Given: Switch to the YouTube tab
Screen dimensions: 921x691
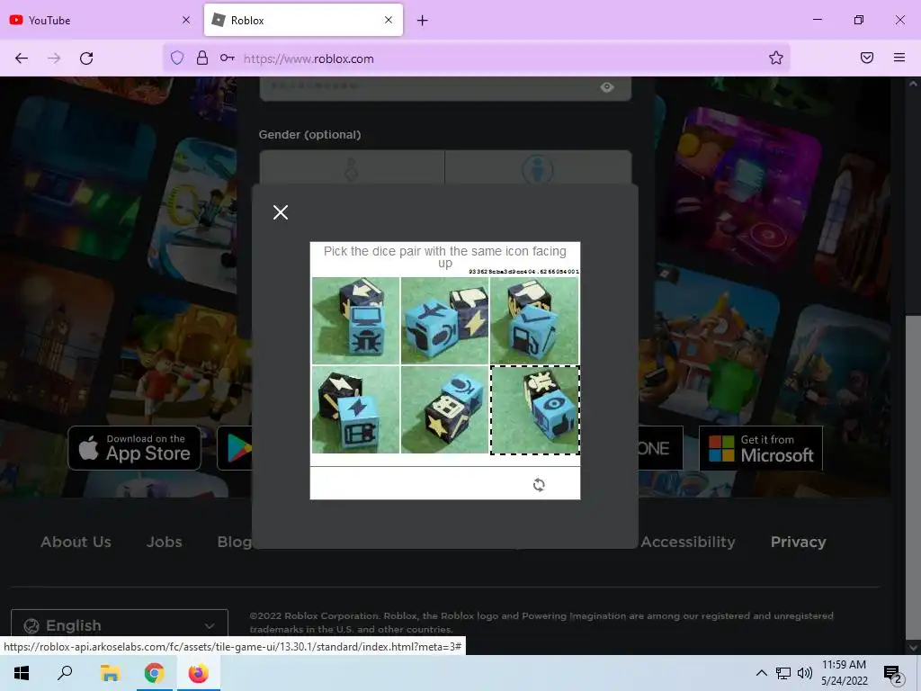Looking at the screenshot, I should 100,20.
